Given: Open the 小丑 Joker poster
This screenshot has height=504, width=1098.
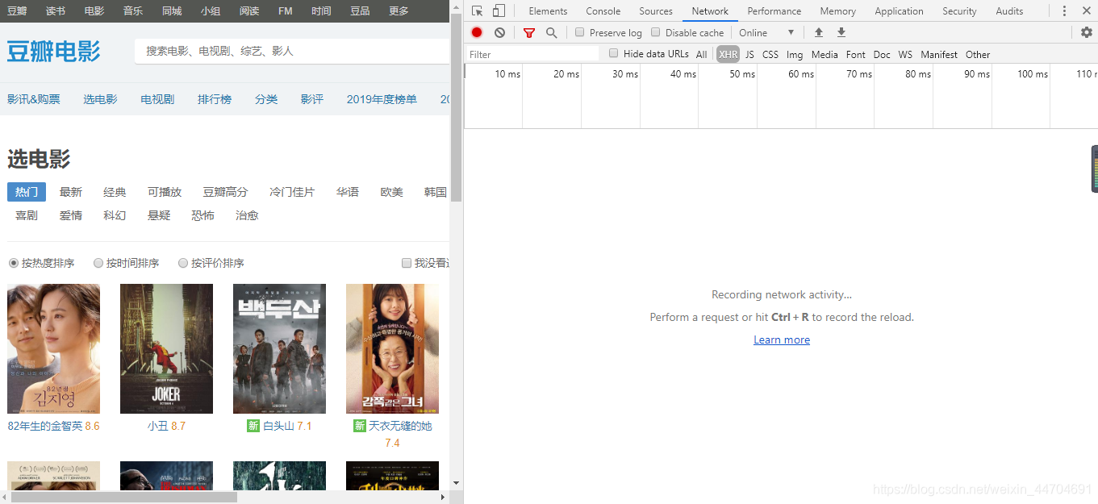Looking at the screenshot, I should (166, 348).
